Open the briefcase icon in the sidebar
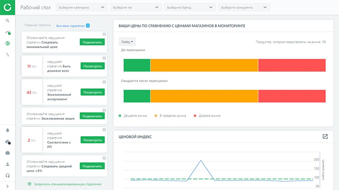This screenshot has width=339, height=190. (x=7, y=153)
